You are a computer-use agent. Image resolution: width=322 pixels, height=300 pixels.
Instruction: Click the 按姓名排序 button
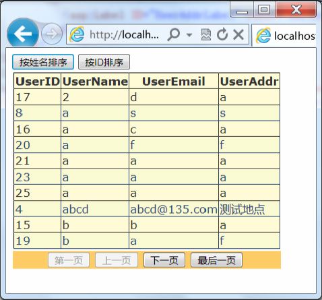click(43, 62)
